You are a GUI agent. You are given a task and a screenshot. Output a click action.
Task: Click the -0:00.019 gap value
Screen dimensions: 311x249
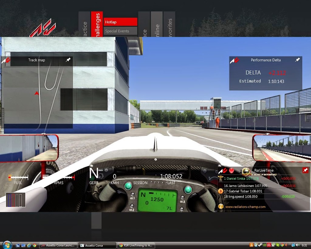click(288, 196)
